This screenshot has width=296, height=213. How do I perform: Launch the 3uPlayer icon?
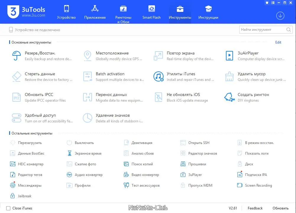point(183,174)
